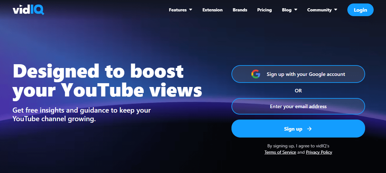
Task: Click the OR separator text
Action: tap(298, 91)
